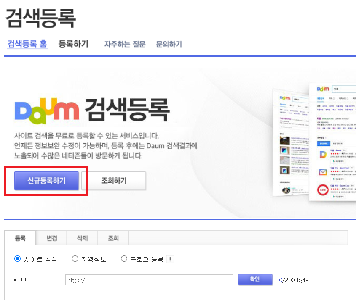The width and height of the screenshot is (356, 305).
Task: Select the 등록 tab
Action: pos(20,238)
